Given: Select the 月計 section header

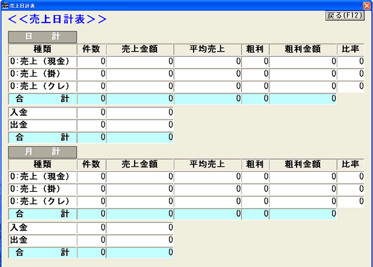Looking at the screenshot, I should (x=42, y=152).
